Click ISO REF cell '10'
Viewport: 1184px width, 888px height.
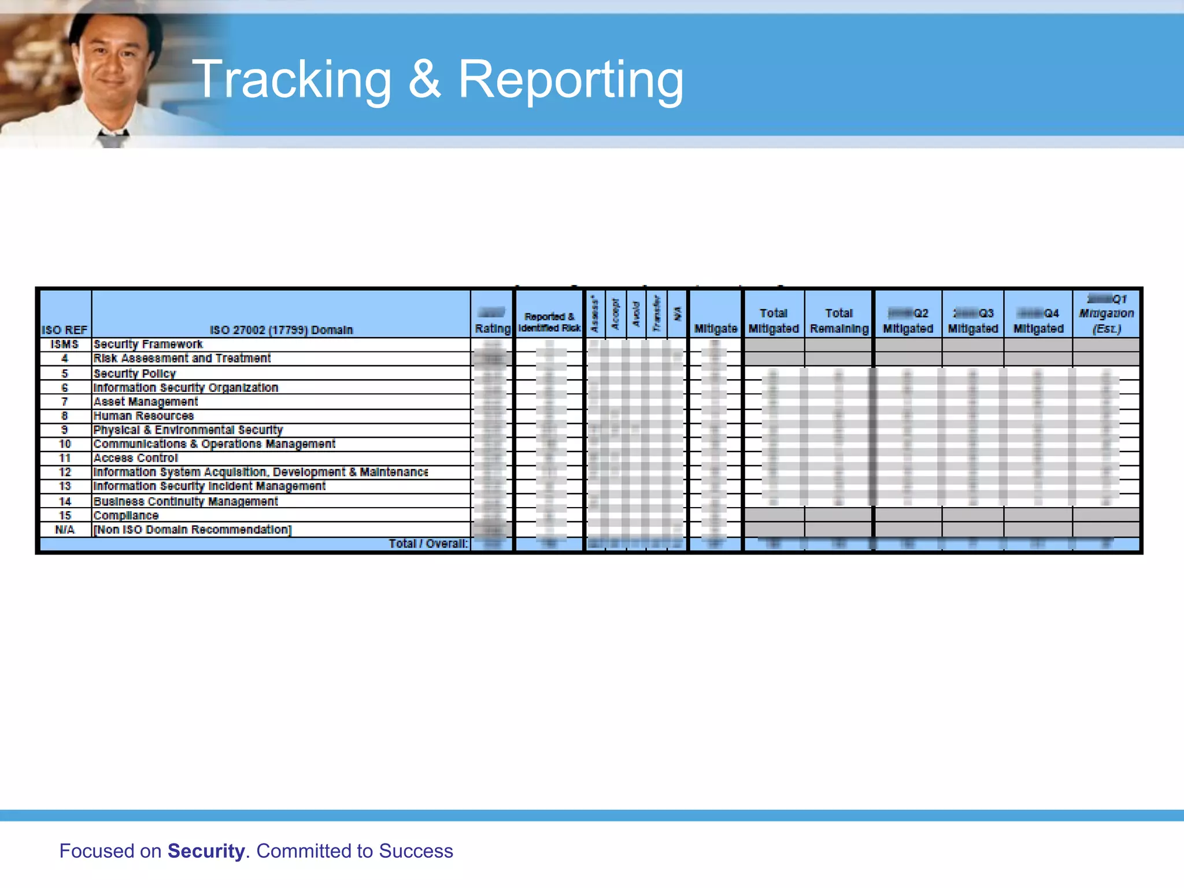click(65, 444)
